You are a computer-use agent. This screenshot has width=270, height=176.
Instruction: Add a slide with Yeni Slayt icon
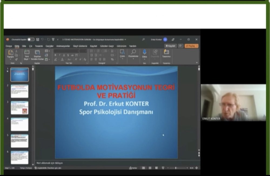tap(27, 52)
